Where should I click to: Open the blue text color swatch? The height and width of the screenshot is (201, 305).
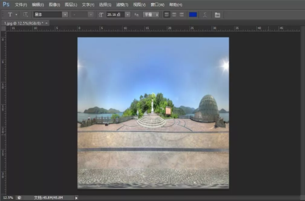(193, 14)
